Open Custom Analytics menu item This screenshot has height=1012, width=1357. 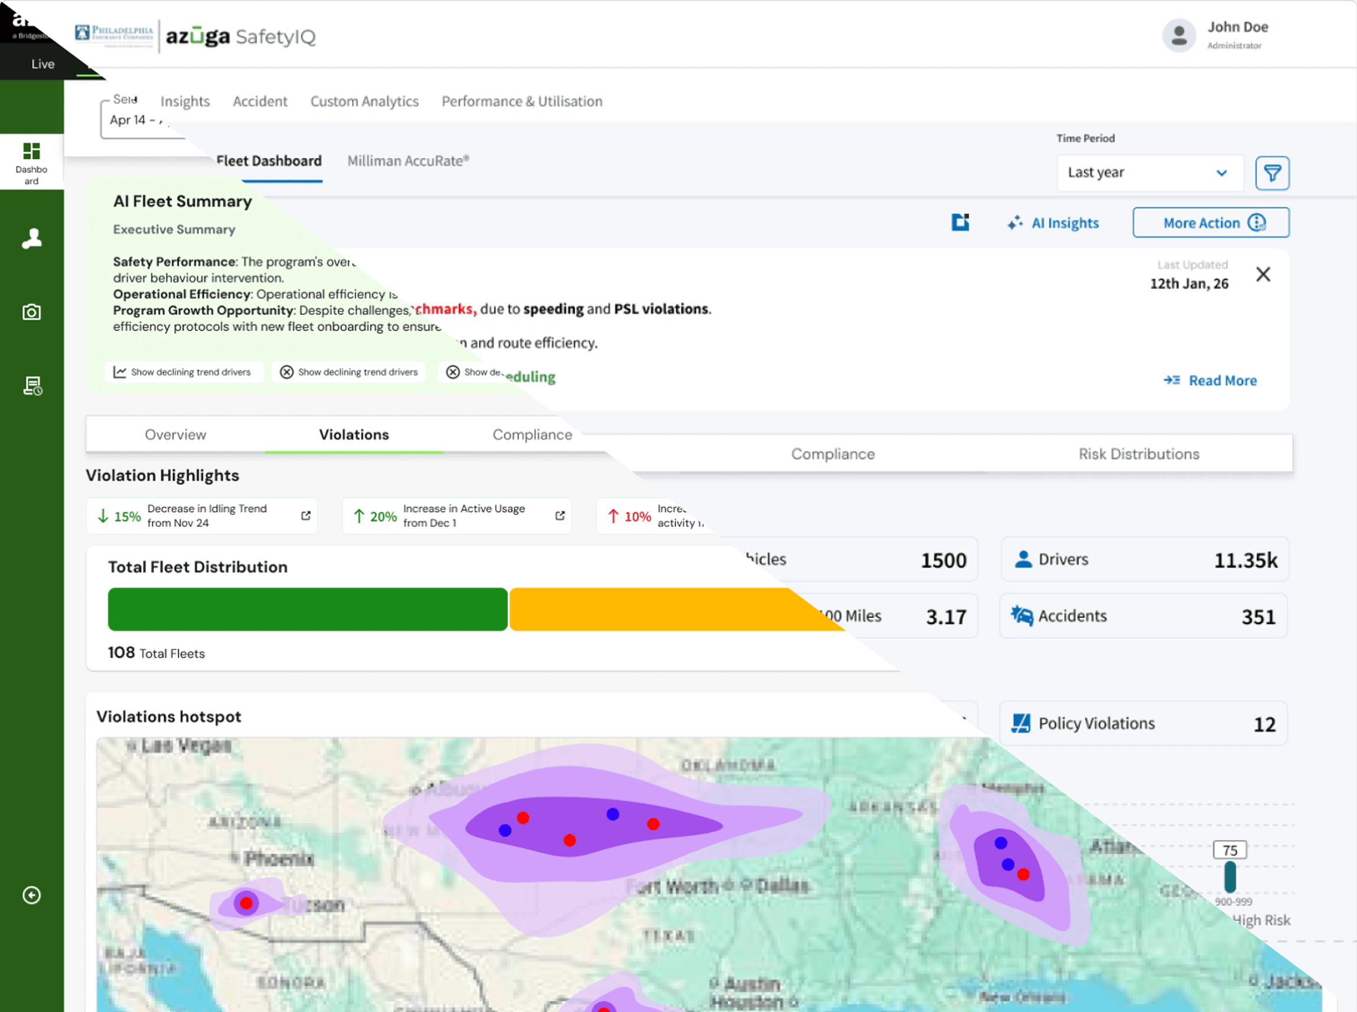[364, 101]
